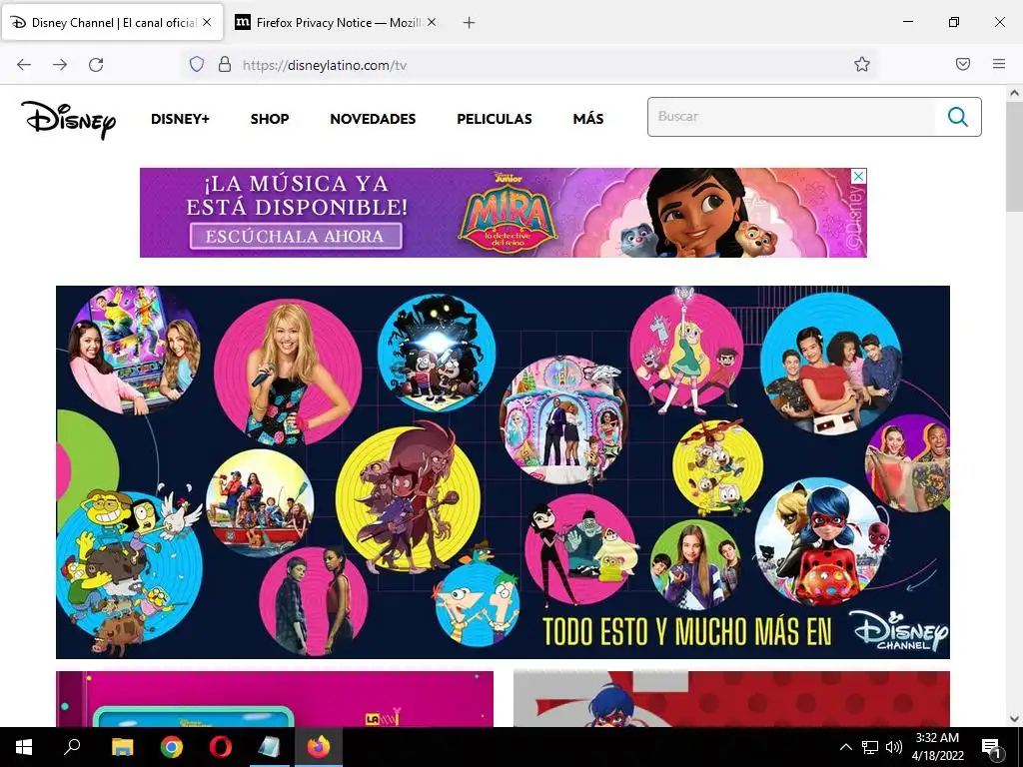The image size is (1023, 767).
Task: Open the taskbar clock showing 3:32 AM
Action: (x=937, y=747)
